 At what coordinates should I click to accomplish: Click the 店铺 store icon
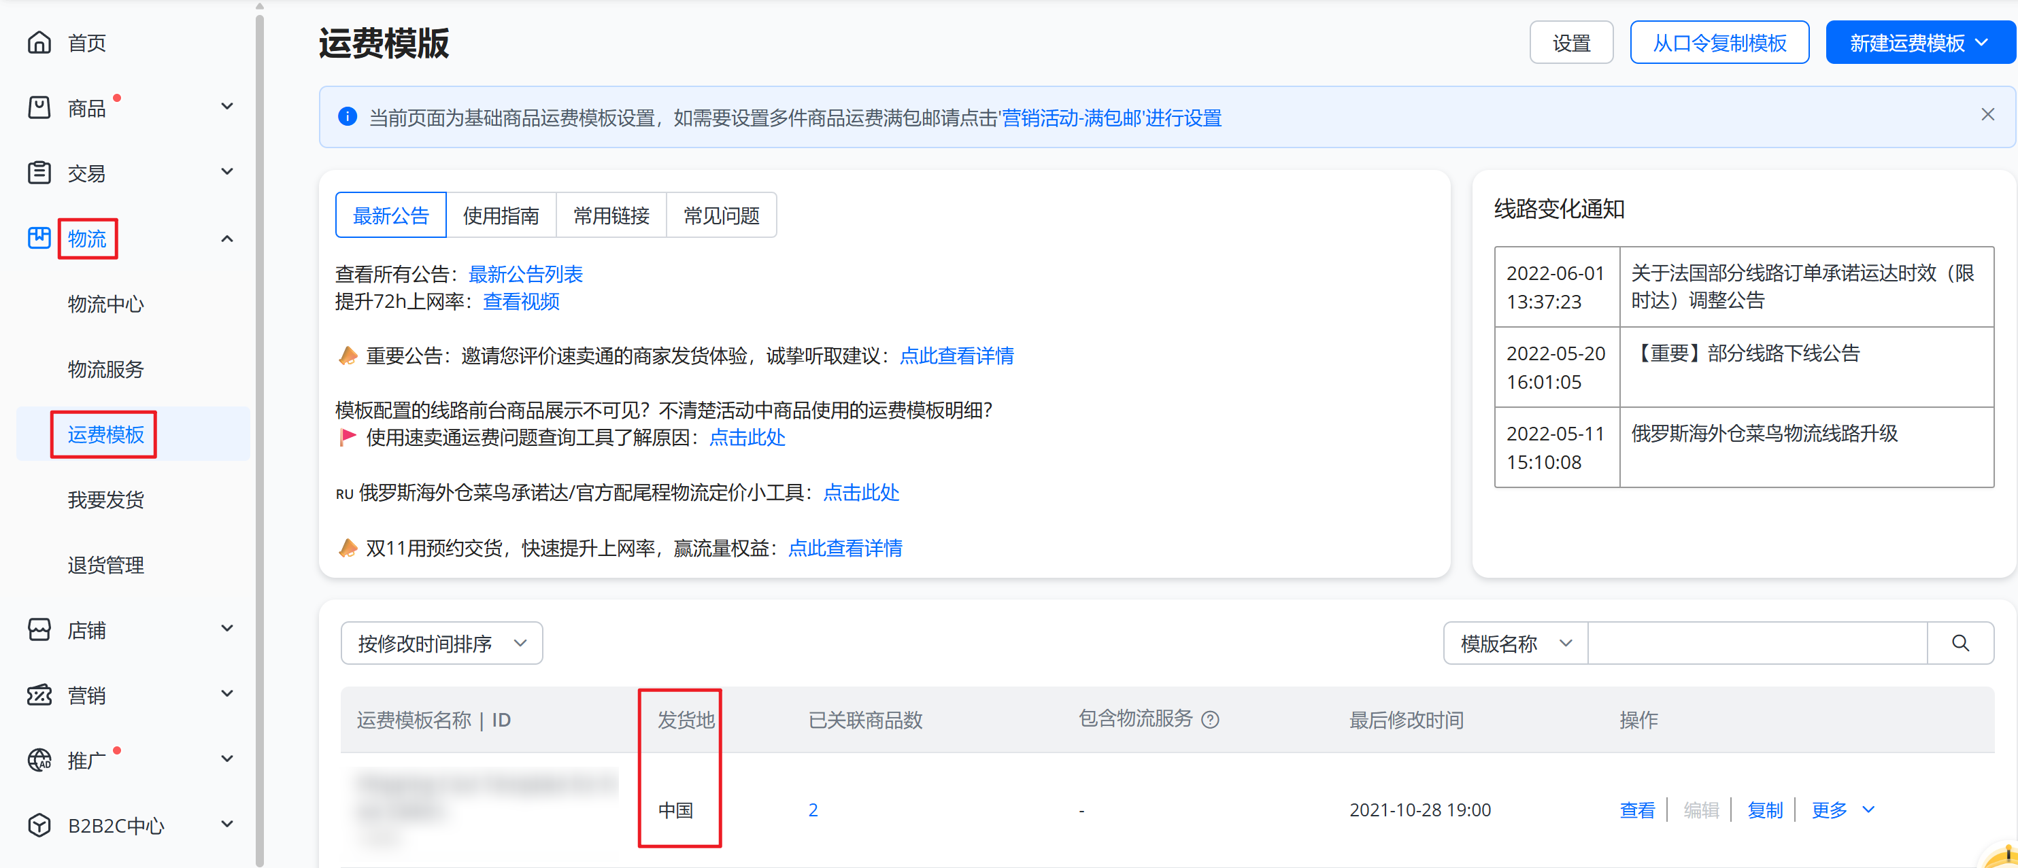(x=38, y=629)
